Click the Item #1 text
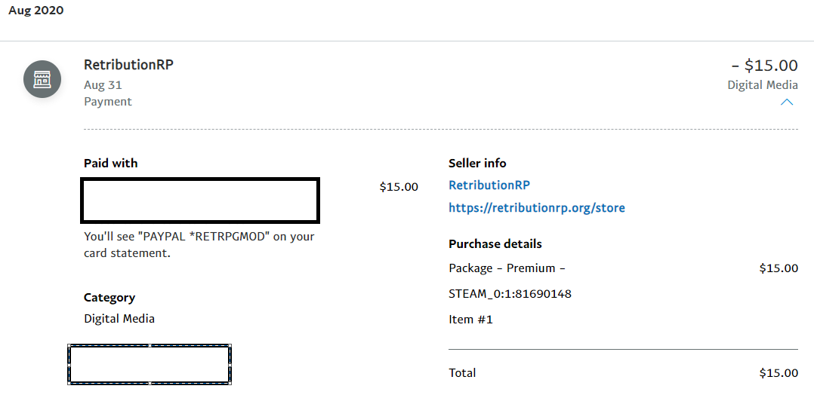 (470, 320)
